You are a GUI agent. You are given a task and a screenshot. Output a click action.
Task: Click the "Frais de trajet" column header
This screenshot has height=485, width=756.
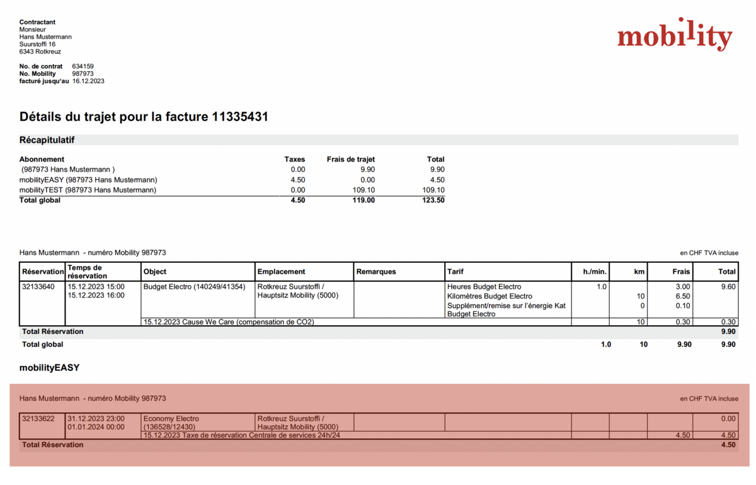pos(351,159)
